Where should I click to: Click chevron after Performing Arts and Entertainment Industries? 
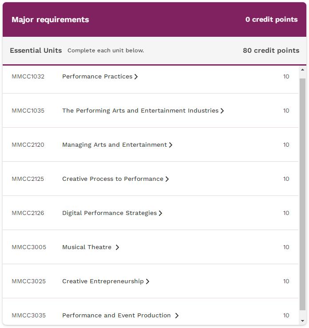222,111
